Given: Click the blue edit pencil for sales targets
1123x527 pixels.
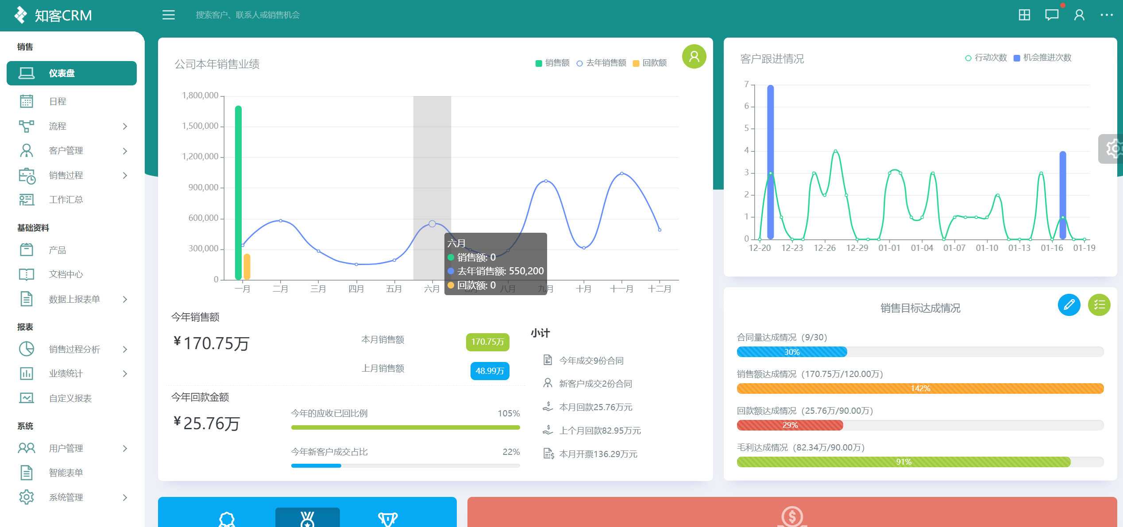Looking at the screenshot, I should coord(1069,305).
